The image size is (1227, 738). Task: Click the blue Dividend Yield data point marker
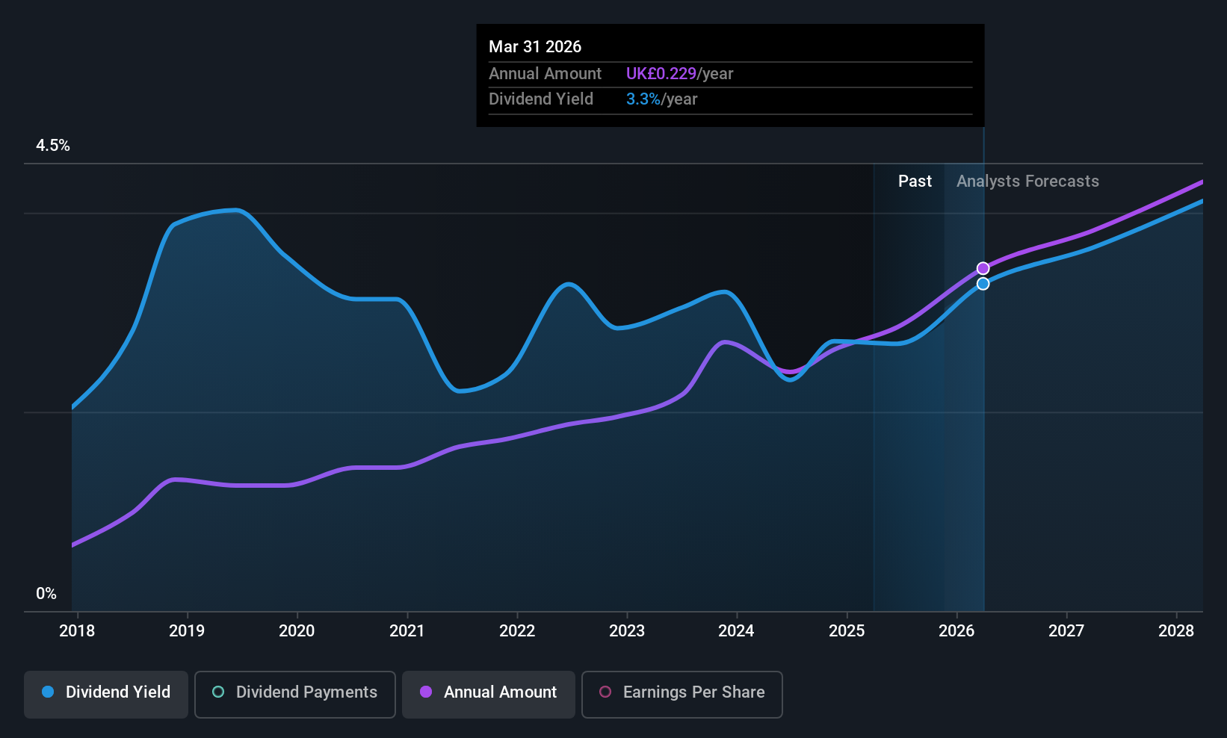click(x=983, y=284)
